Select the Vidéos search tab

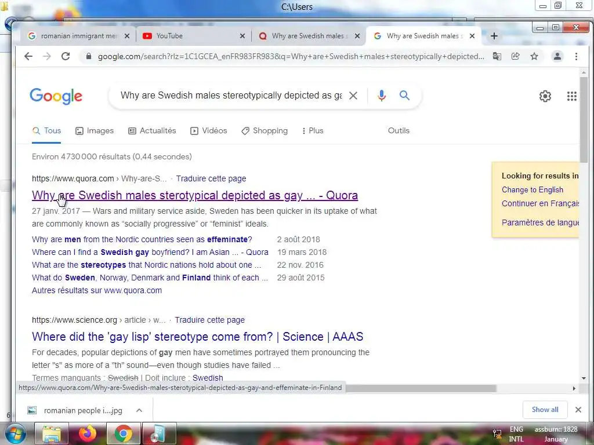[209, 131]
